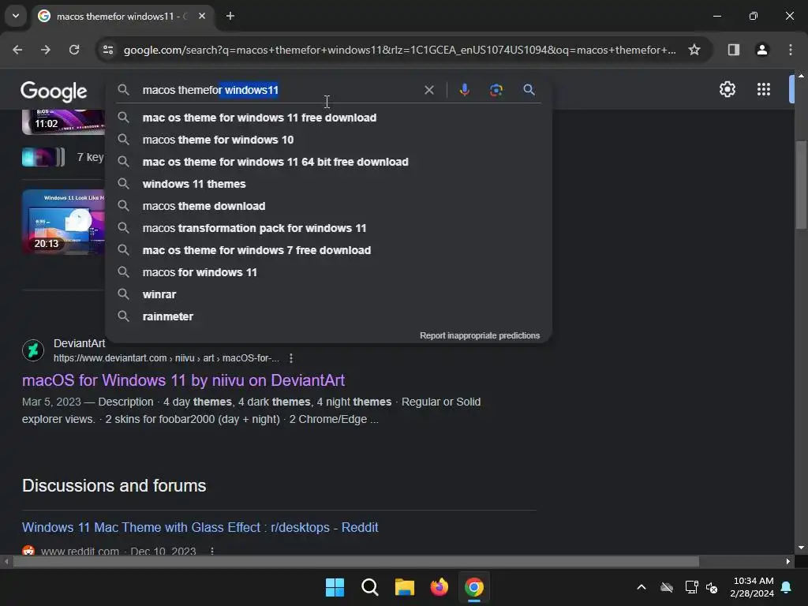This screenshot has height=606, width=808.
Task: Choose suggestion rainmeter
Action: pos(328,317)
